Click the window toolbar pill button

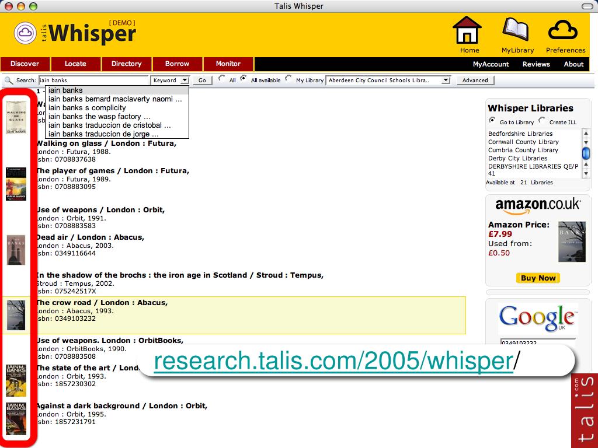coord(587,6)
